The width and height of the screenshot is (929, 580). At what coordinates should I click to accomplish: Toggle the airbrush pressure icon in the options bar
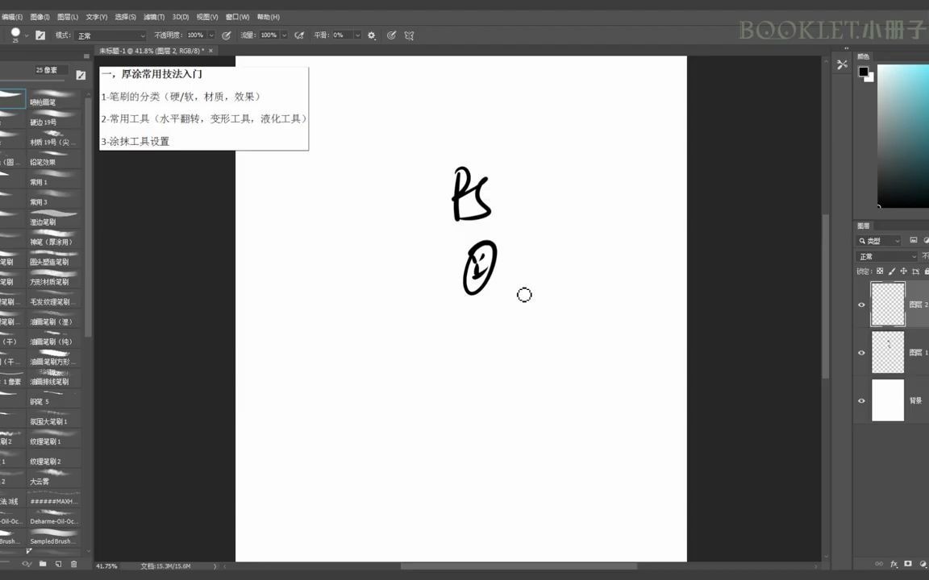(298, 35)
